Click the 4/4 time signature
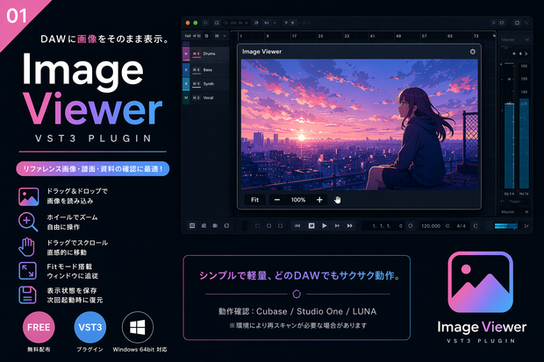The width and height of the screenshot is (544, 362). [461, 226]
